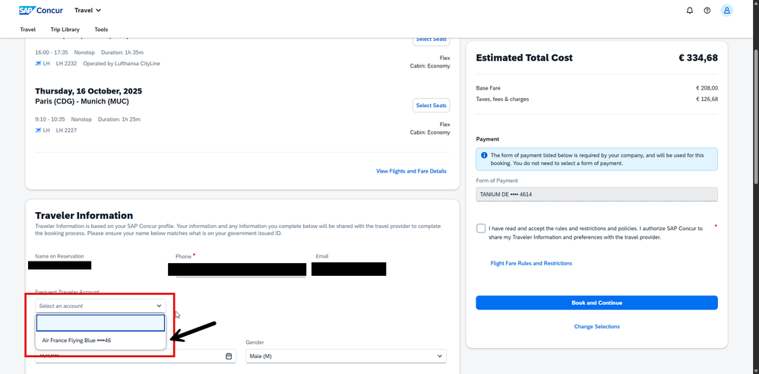Open the Gender dropdown
Image resolution: width=759 pixels, height=374 pixels.
pyautogui.click(x=346, y=356)
